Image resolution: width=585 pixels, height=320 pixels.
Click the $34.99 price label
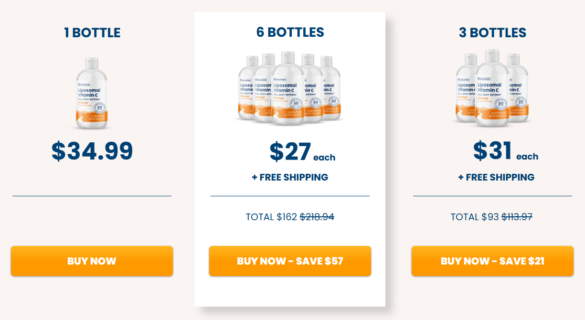pyautogui.click(x=92, y=150)
